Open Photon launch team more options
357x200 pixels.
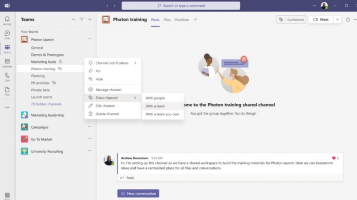click(90, 39)
